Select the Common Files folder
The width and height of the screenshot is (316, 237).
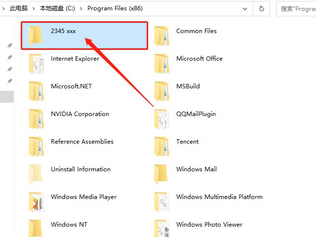coord(196,31)
